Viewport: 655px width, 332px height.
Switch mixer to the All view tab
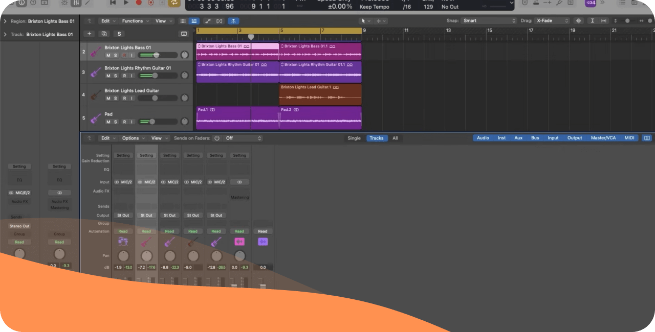(x=395, y=138)
